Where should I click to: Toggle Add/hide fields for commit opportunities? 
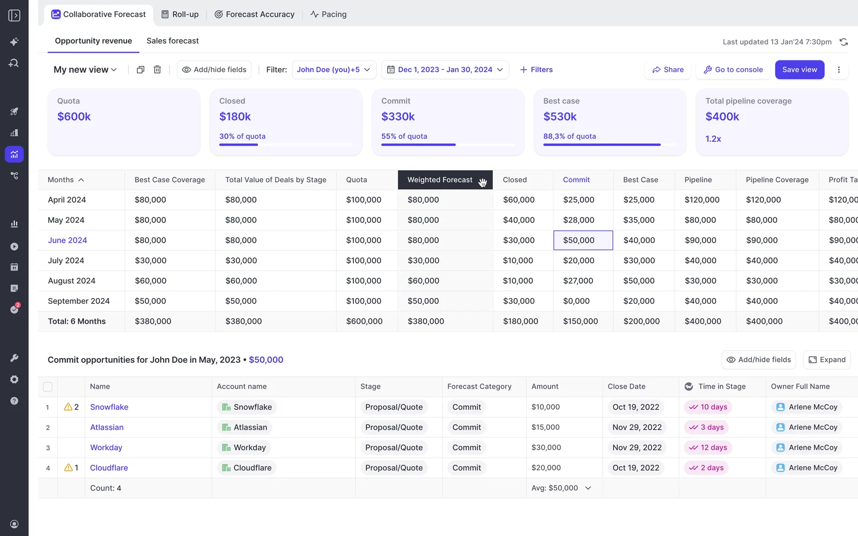tap(759, 360)
